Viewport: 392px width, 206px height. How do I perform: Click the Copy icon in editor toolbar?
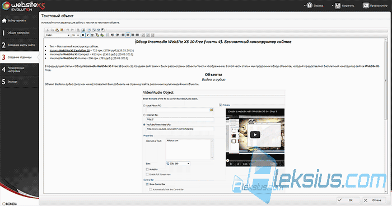52,30
